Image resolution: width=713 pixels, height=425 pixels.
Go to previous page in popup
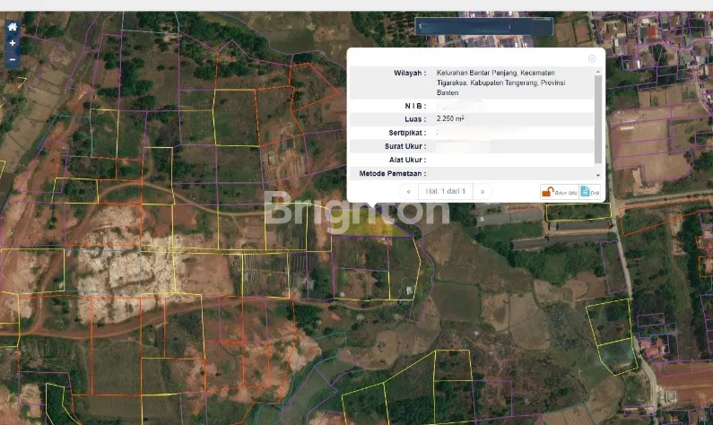coord(409,191)
